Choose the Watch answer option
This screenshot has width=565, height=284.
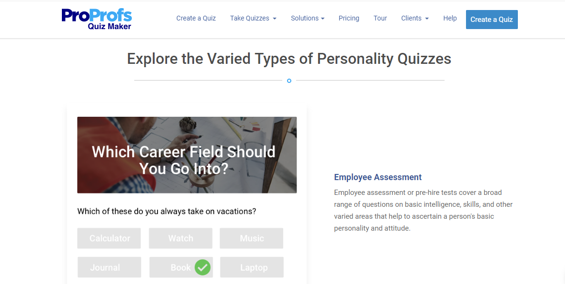(180, 238)
